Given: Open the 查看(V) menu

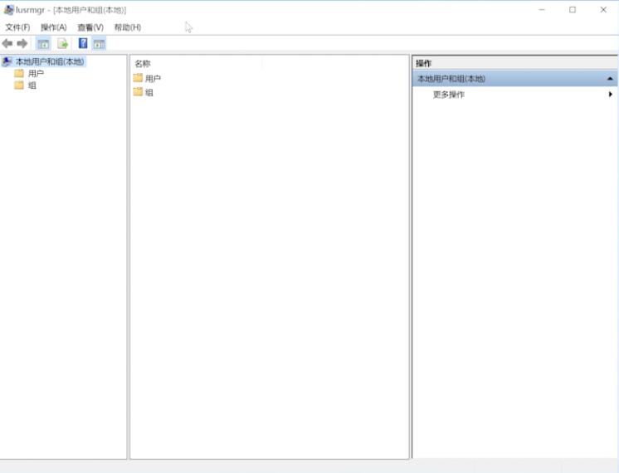Looking at the screenshot, I should point(90,27).
